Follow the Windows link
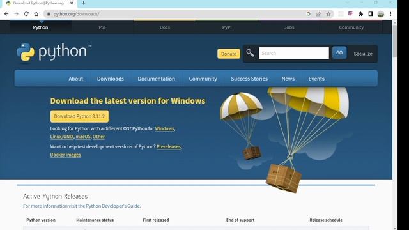This screenshot has height=230, width=409. [164, 128]
